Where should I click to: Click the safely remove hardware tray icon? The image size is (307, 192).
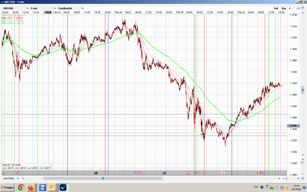coord(272,188)
